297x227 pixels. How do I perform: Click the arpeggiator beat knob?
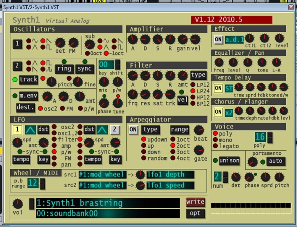pyautogui.click(x=199, y=130)
